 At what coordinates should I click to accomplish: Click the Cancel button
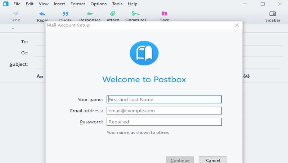[213, 160]
